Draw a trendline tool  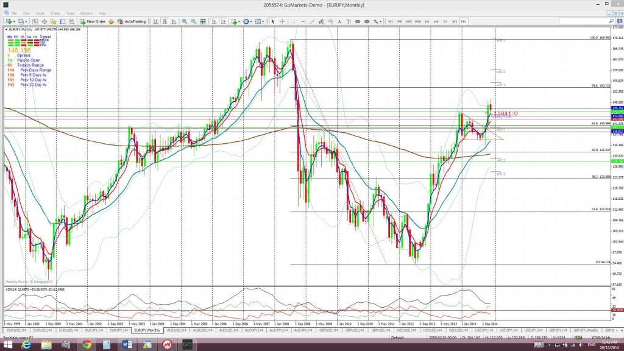click(312, 21)
